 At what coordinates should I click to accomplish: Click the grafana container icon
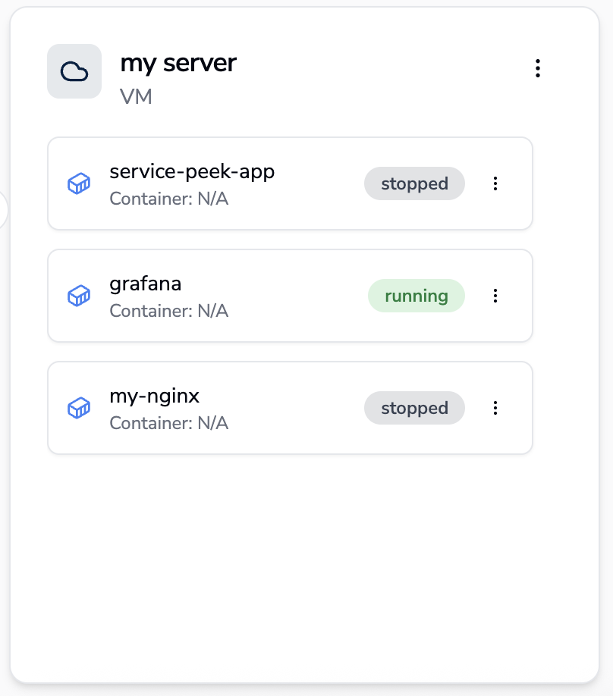79,296
